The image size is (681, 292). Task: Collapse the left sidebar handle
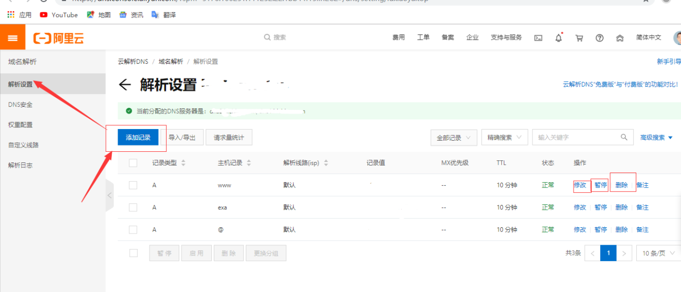[x=110, y=195]
